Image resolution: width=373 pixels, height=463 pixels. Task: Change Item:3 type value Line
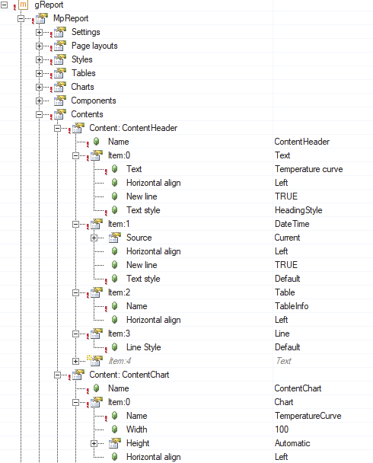coord(282,334)
